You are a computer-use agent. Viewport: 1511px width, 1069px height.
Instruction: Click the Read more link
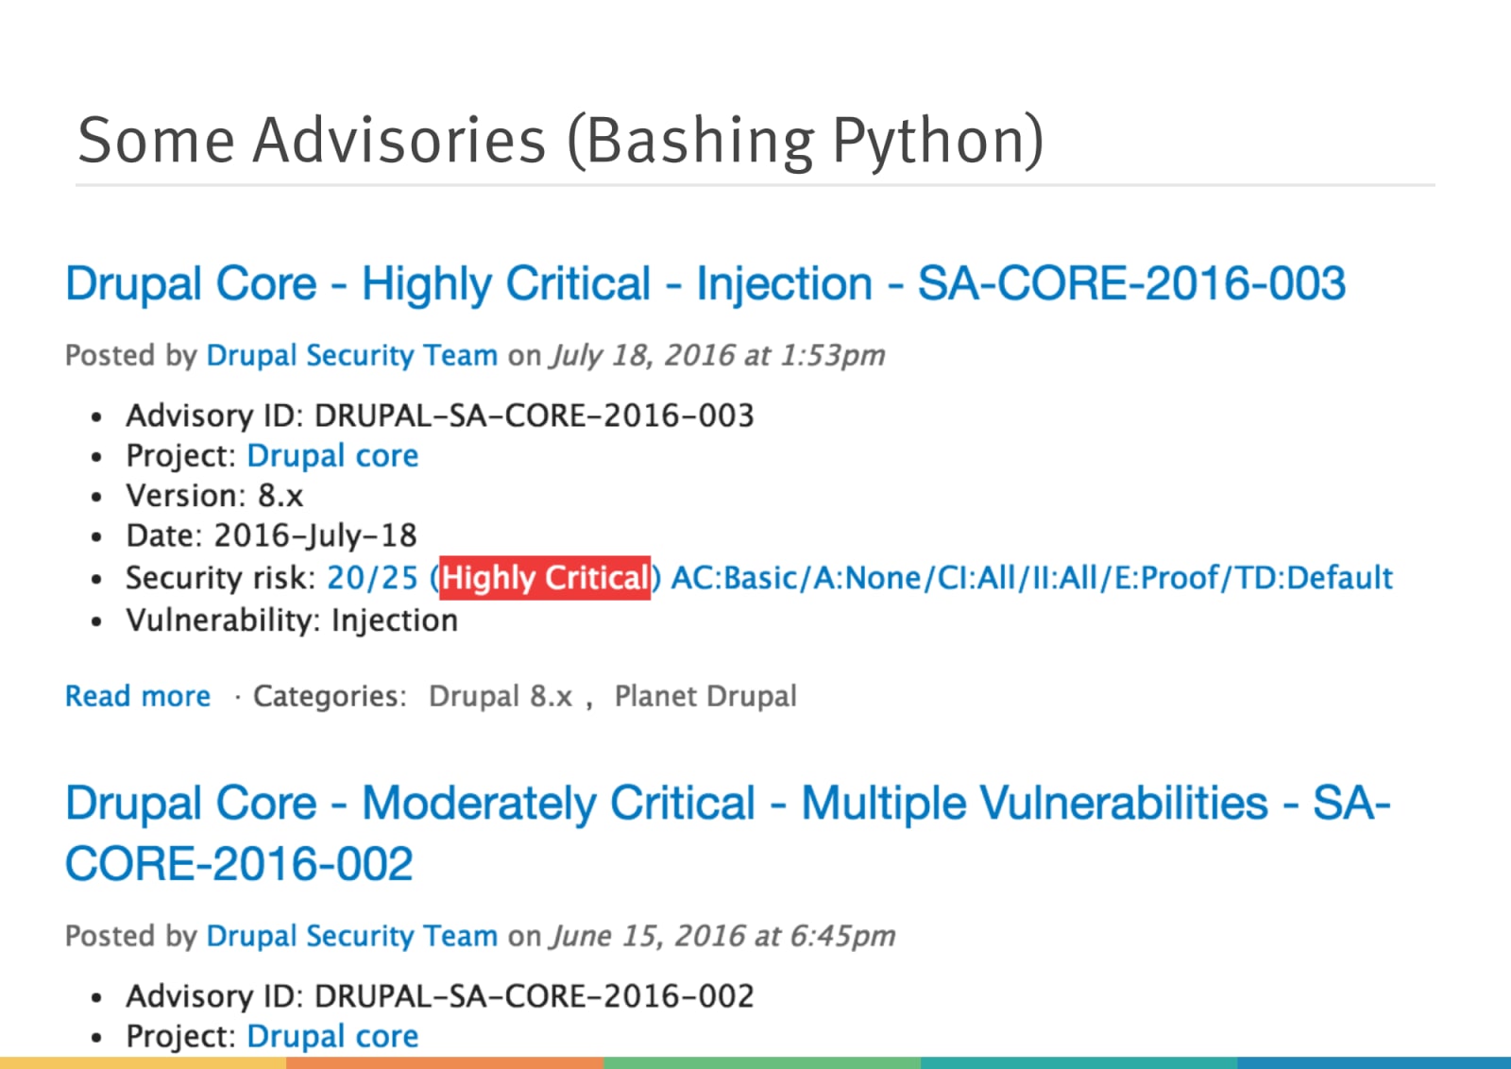point(138,697)
